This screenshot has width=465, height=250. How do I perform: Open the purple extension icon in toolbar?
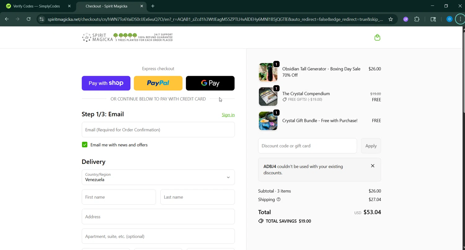tap(406, 19)
